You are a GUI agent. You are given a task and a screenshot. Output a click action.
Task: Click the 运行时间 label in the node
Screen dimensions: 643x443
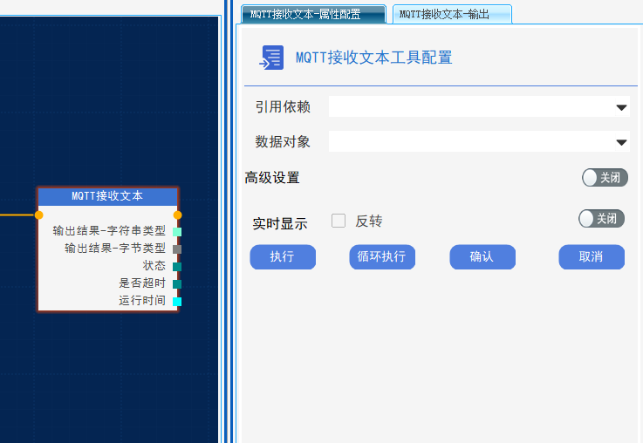(x=142, y=300)
